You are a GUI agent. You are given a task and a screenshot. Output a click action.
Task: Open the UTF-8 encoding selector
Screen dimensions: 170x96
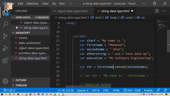(96, 90)
